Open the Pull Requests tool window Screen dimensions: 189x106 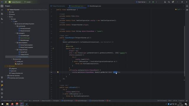2,14
